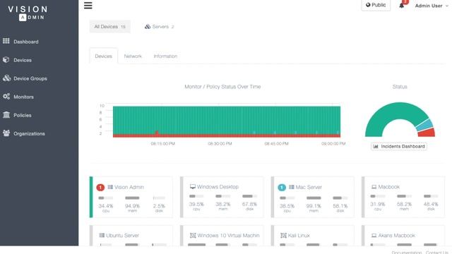Screen dimensions: 452x254
Task: Click the server icon next to Vision Admin
Action: click(110, 187)
